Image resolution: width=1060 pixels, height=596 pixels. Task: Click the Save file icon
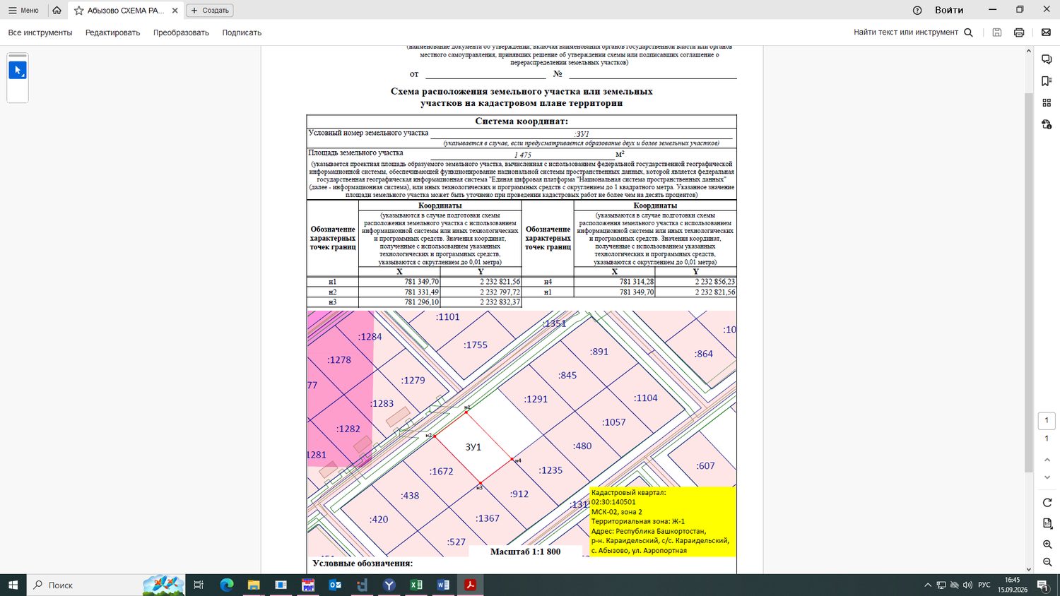(997, 32)
